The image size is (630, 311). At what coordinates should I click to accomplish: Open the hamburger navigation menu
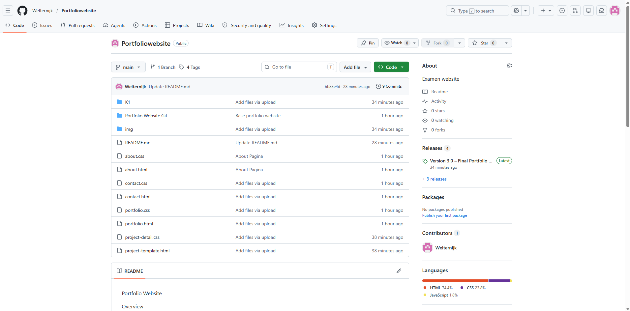[8, 11]
